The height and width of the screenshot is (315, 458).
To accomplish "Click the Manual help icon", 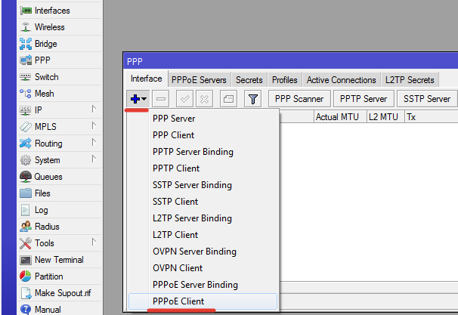I will [x=26, y=310].
